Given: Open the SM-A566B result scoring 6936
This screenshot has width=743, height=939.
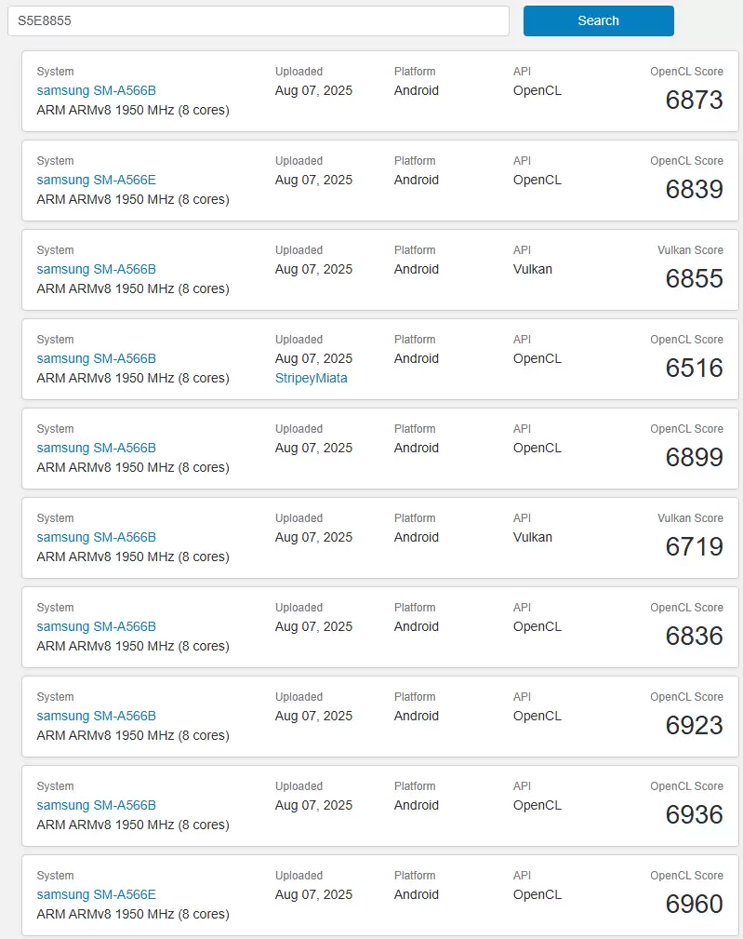Looking at the screenshot, I should (x=97, y=805).
